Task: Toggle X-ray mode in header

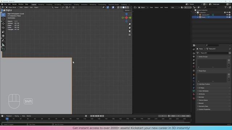Action: pyautogui.click(x=118, y=7)
